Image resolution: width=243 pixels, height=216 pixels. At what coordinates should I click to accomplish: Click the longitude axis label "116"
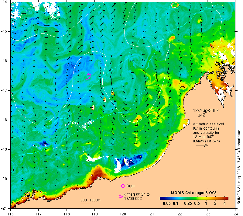coord(10,214)
